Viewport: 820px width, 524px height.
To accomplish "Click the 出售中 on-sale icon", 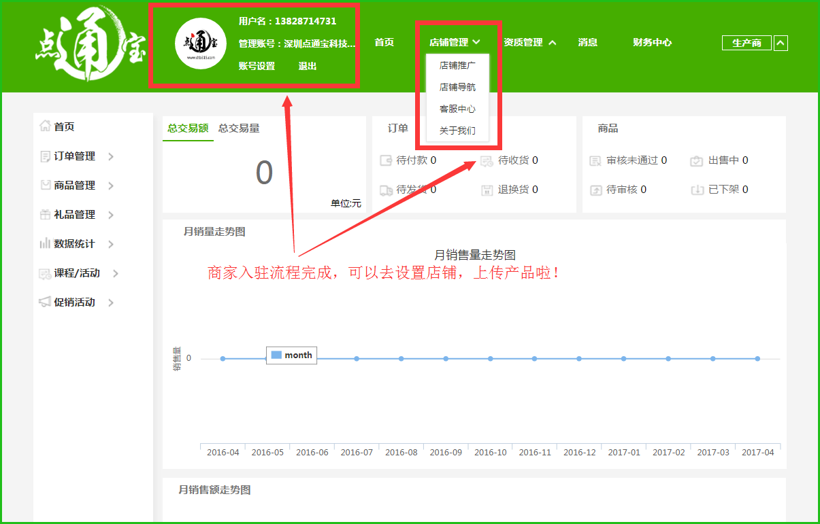I will coord(696,161).
